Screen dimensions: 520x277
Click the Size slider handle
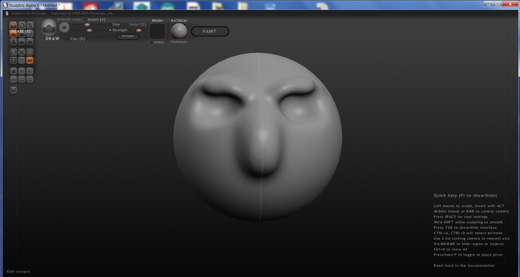coord(87,25)
